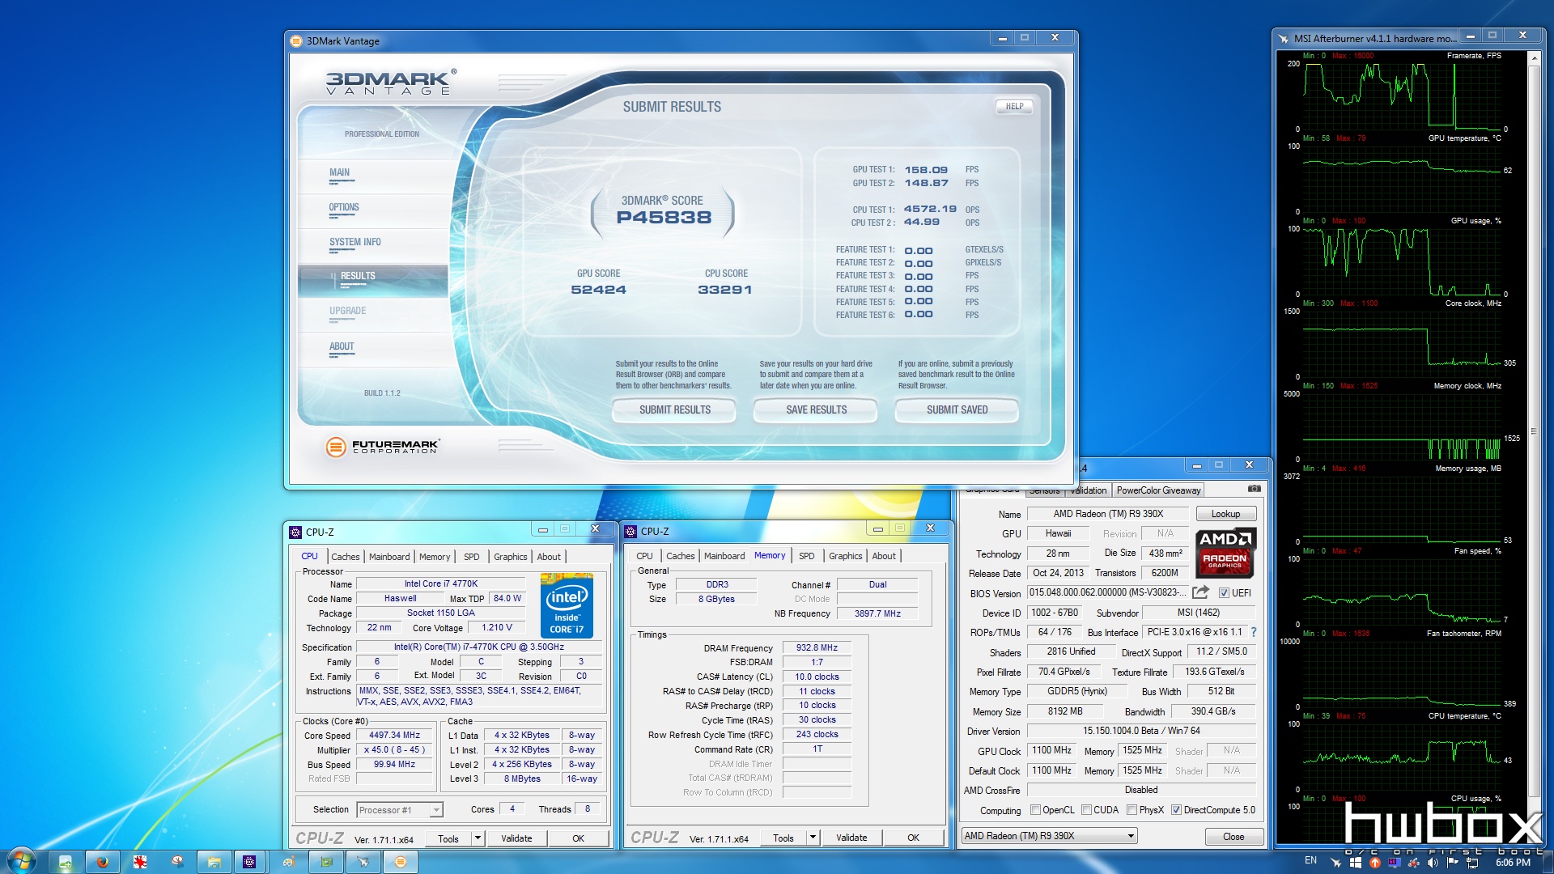Click the 3DMark Vantage title bar icon
The width and height of the screenshot is (1554, 874).
click(x=296, y=40)
